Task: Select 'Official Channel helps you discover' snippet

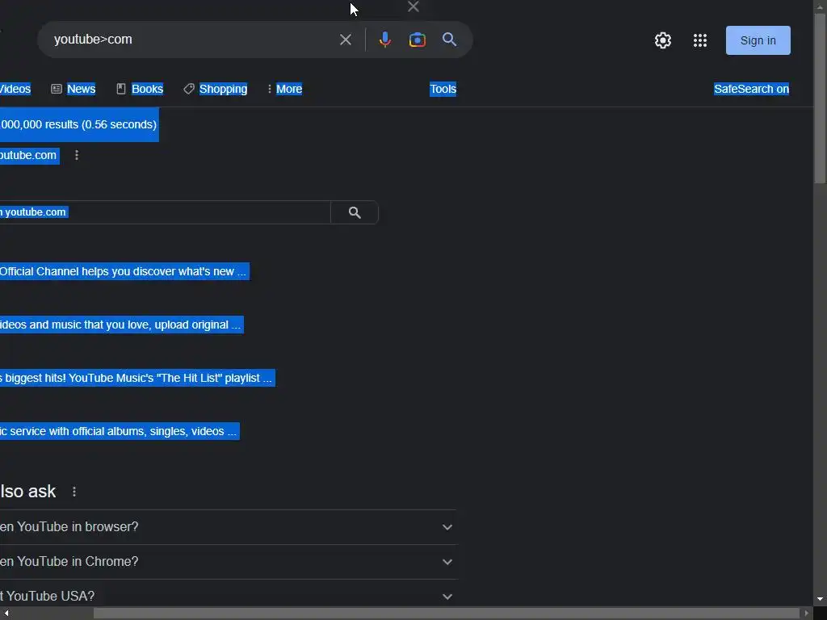Action: 123,272
